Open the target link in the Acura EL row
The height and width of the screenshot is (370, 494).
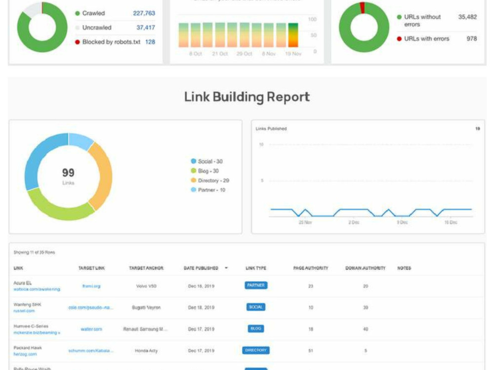point(91,286)
